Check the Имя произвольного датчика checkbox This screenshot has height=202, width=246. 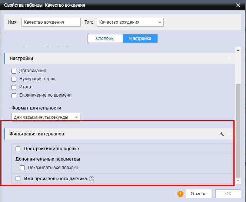[18, 179]
